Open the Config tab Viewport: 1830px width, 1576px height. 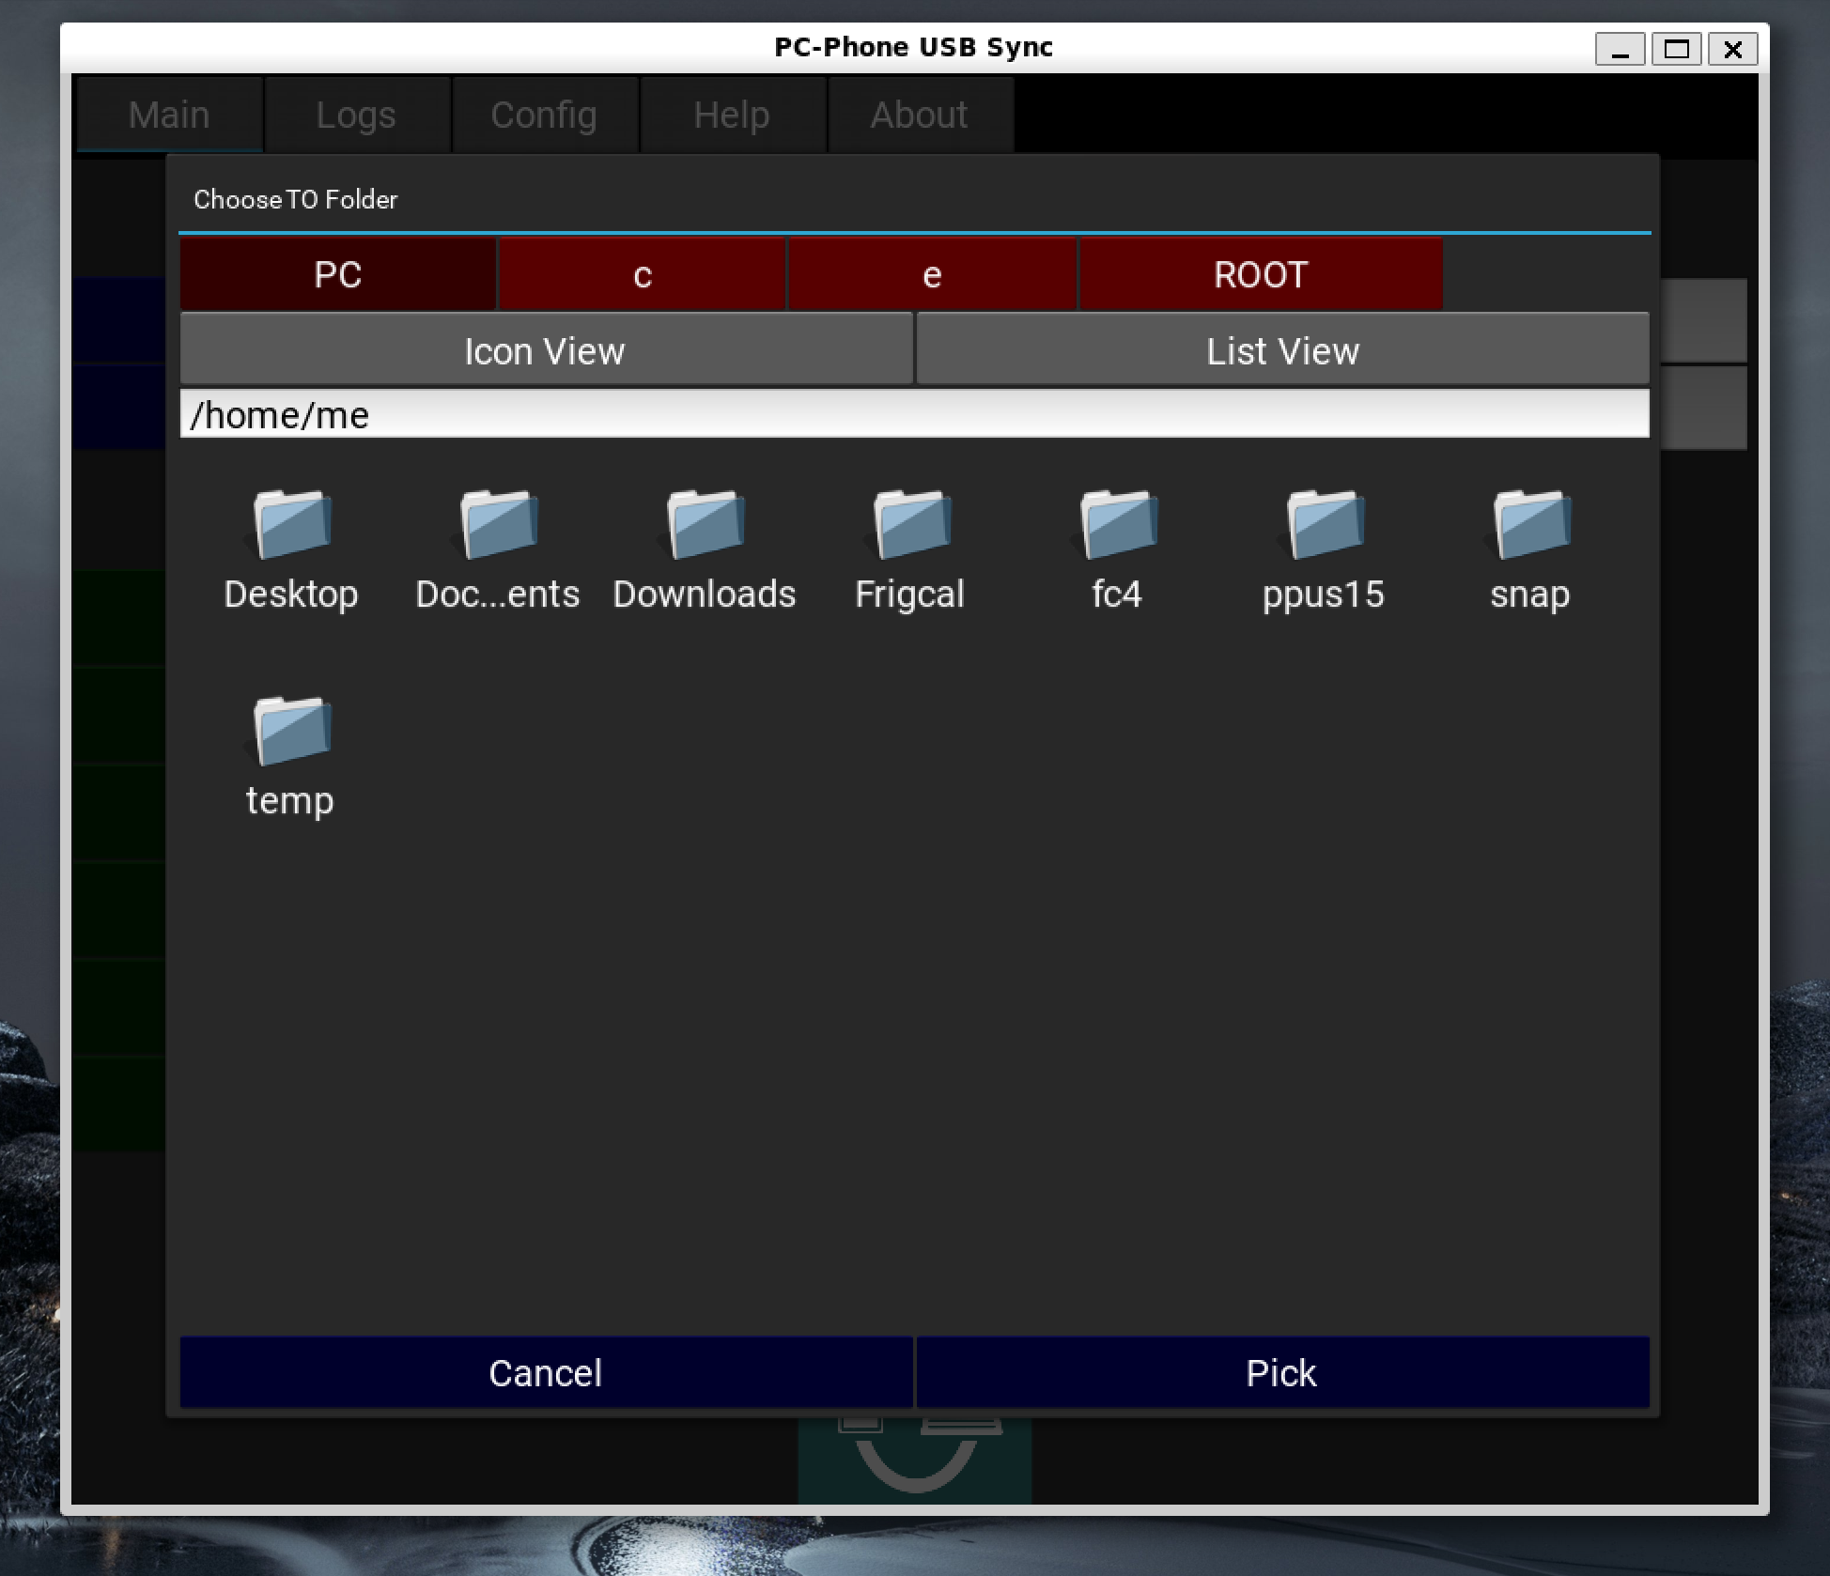(x=544, y=115)
